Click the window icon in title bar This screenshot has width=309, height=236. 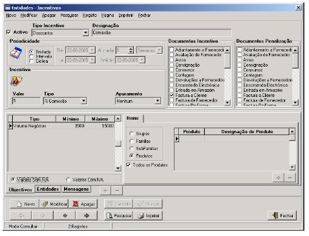click(8, 8)
